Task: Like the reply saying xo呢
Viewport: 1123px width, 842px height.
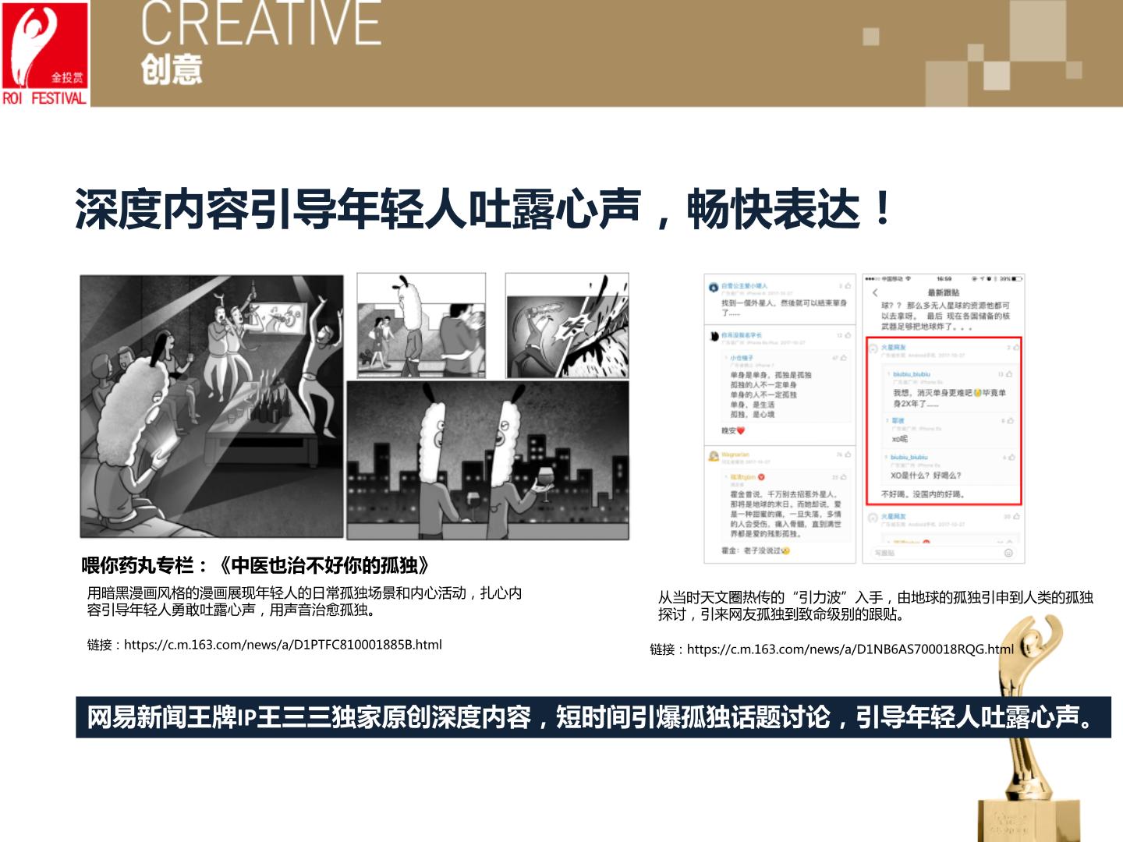Action: [1011, 420]
